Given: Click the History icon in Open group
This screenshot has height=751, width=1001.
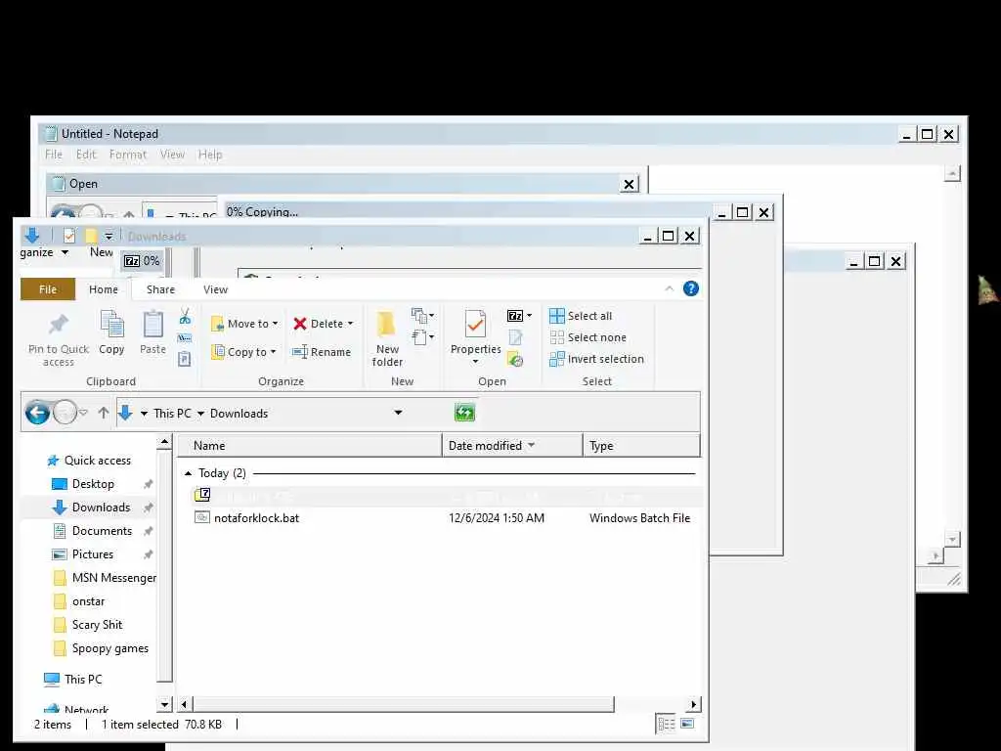Looking at the screenshot, I should tap(516, 360).
